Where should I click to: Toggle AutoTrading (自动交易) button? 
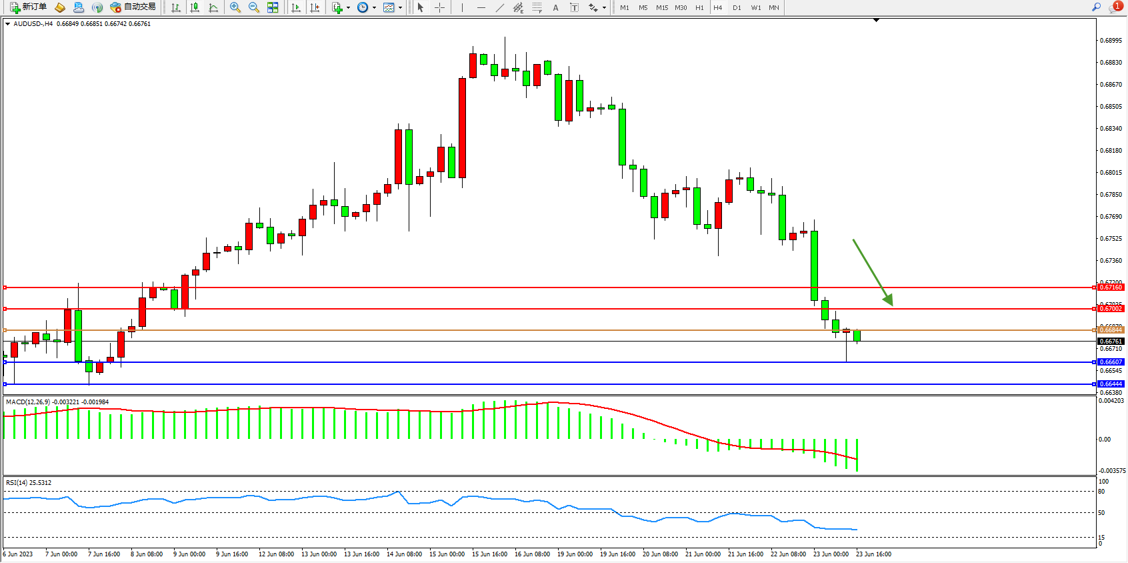tap(133, 7)
